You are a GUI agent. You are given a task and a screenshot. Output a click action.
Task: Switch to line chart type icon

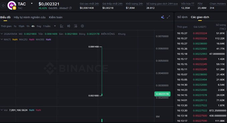click(x=62, y=26)
